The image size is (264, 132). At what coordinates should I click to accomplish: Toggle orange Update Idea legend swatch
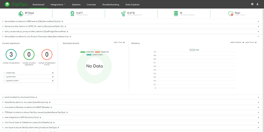(x=98, y=52)
